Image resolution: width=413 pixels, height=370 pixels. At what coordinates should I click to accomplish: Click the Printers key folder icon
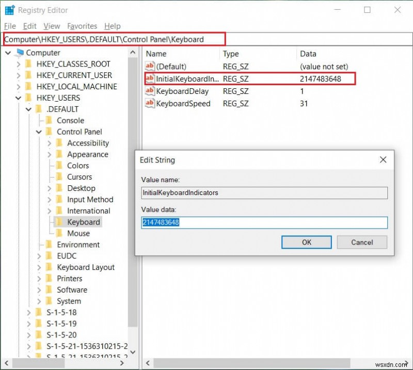pos(50,278)
